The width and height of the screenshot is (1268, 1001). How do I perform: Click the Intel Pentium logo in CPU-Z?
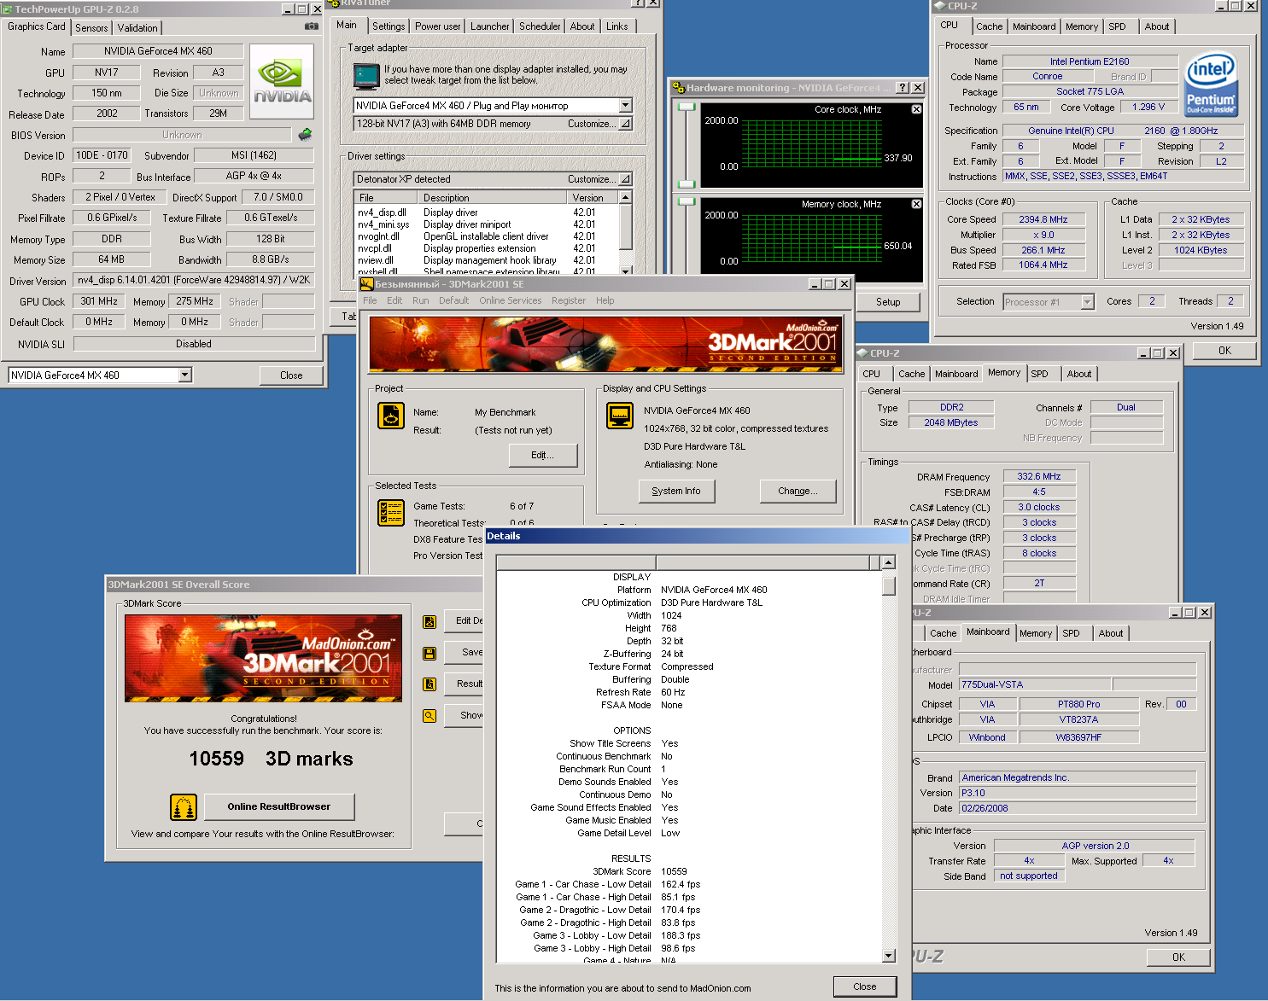(1211, 85)
